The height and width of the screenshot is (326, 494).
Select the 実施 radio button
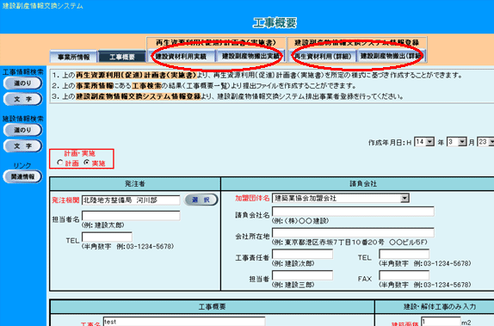click(87, 163)
